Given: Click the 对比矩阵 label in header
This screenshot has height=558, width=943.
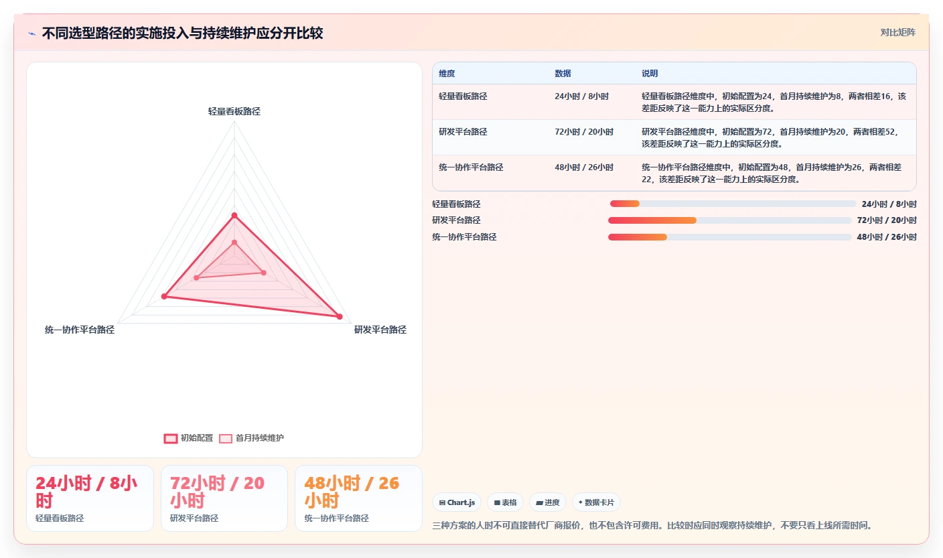Looking at the screenshot, I should [897, 32].
